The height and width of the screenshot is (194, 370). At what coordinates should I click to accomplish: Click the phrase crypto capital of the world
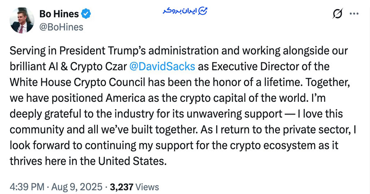pyautogui.click(x=243, y=98)
